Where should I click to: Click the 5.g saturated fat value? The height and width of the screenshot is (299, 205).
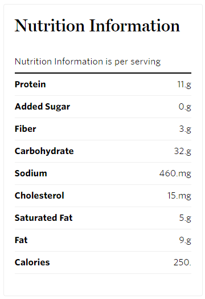point(185,218)
